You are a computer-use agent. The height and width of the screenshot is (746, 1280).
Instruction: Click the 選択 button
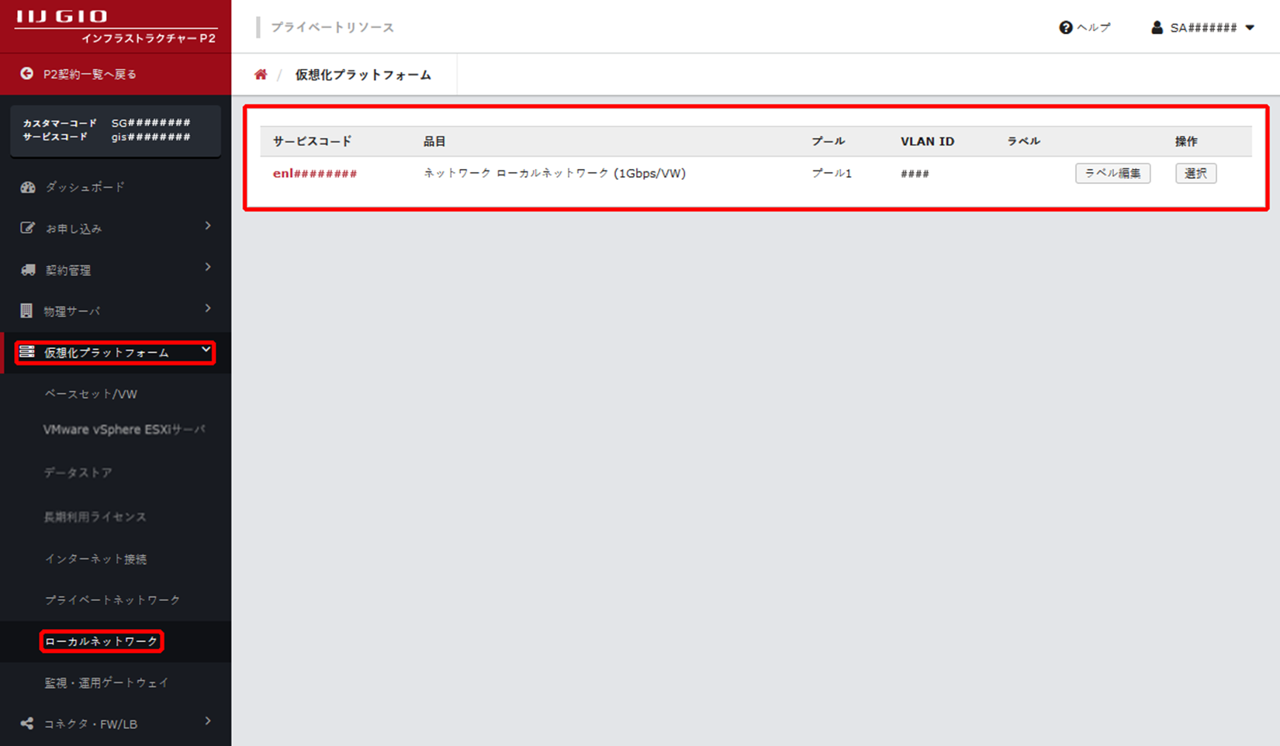1195,173
